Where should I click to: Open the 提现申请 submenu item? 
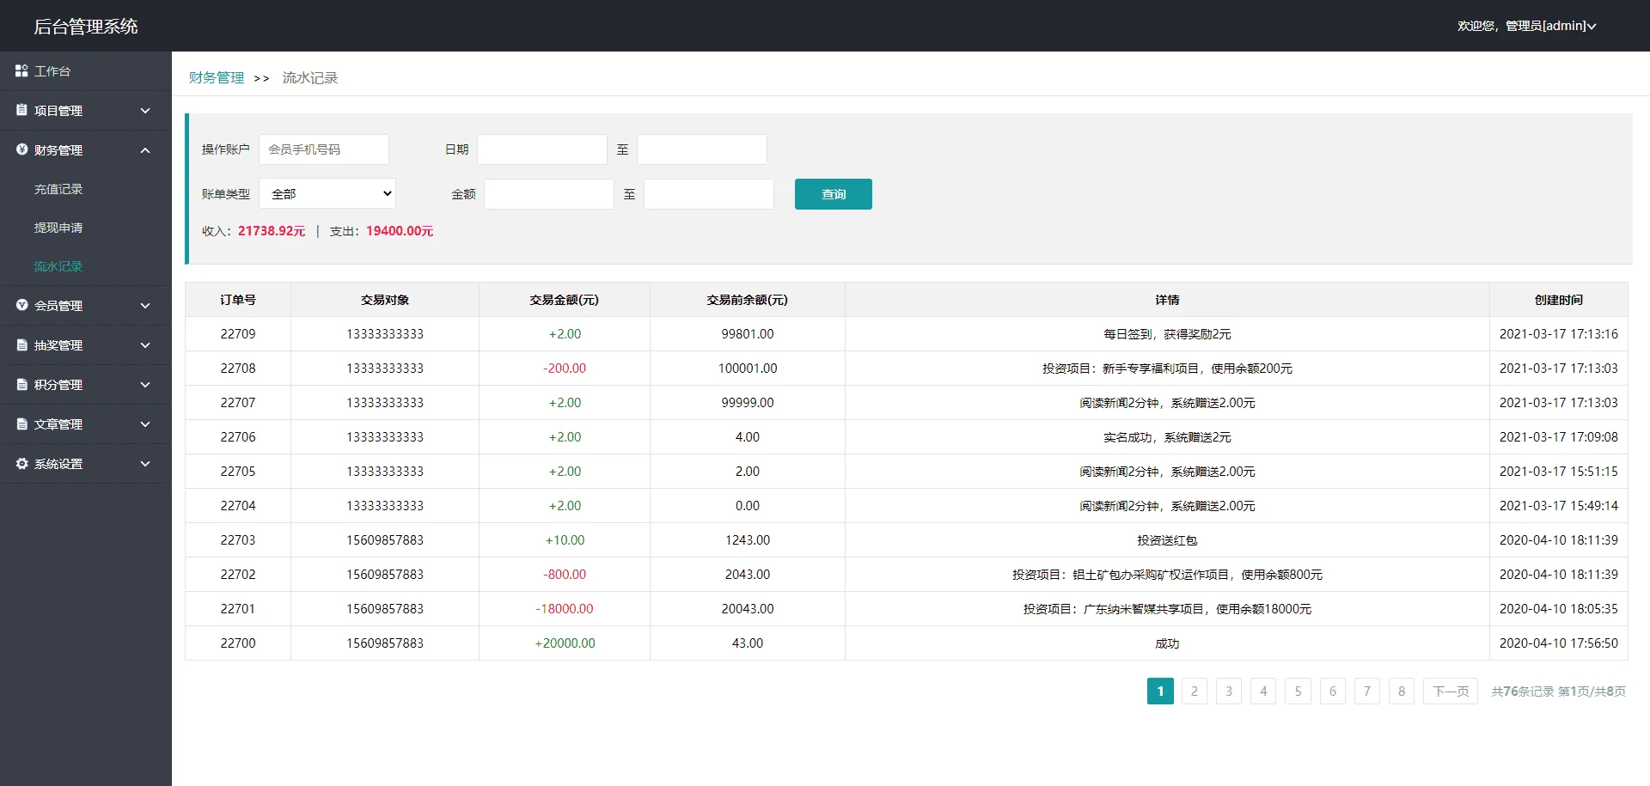point(58,228)
